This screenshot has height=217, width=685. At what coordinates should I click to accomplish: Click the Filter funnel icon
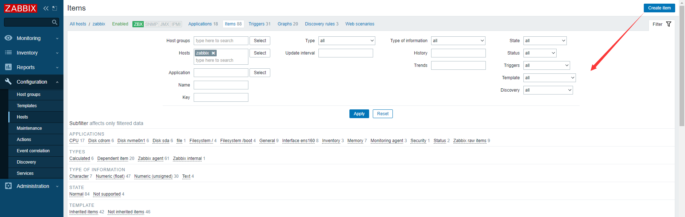(669, 24)
